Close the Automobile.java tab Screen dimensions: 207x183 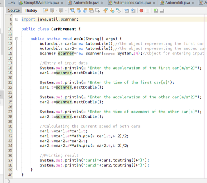click(x=102, y=3)
